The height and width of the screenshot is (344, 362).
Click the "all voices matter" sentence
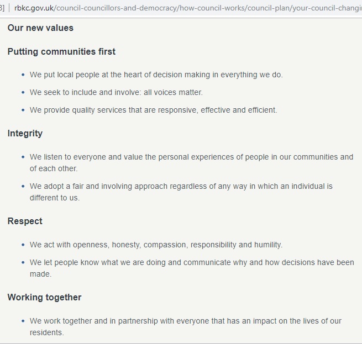(x=116, y=92)
